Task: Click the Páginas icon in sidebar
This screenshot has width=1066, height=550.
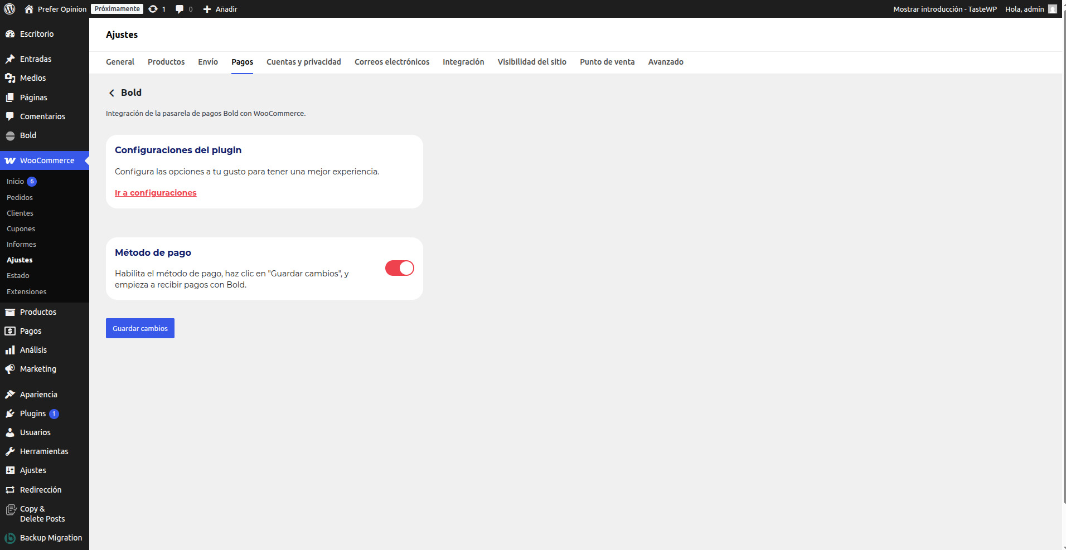Action: pyautogui.click(x=10, y=98)
